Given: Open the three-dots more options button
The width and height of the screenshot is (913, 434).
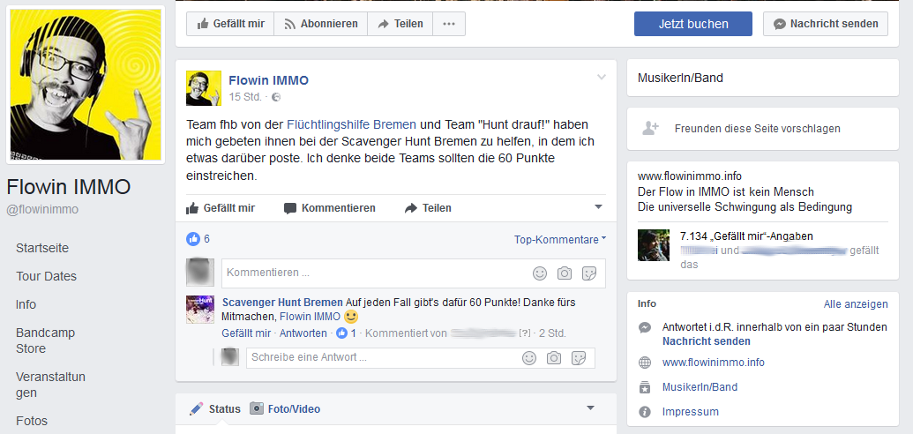Looking at the screenshot, I should click(x=449, y=24).
